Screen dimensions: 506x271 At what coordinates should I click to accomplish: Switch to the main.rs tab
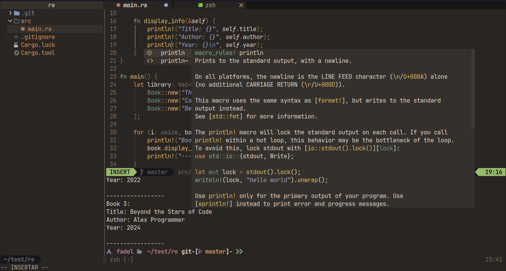(135, 5)
